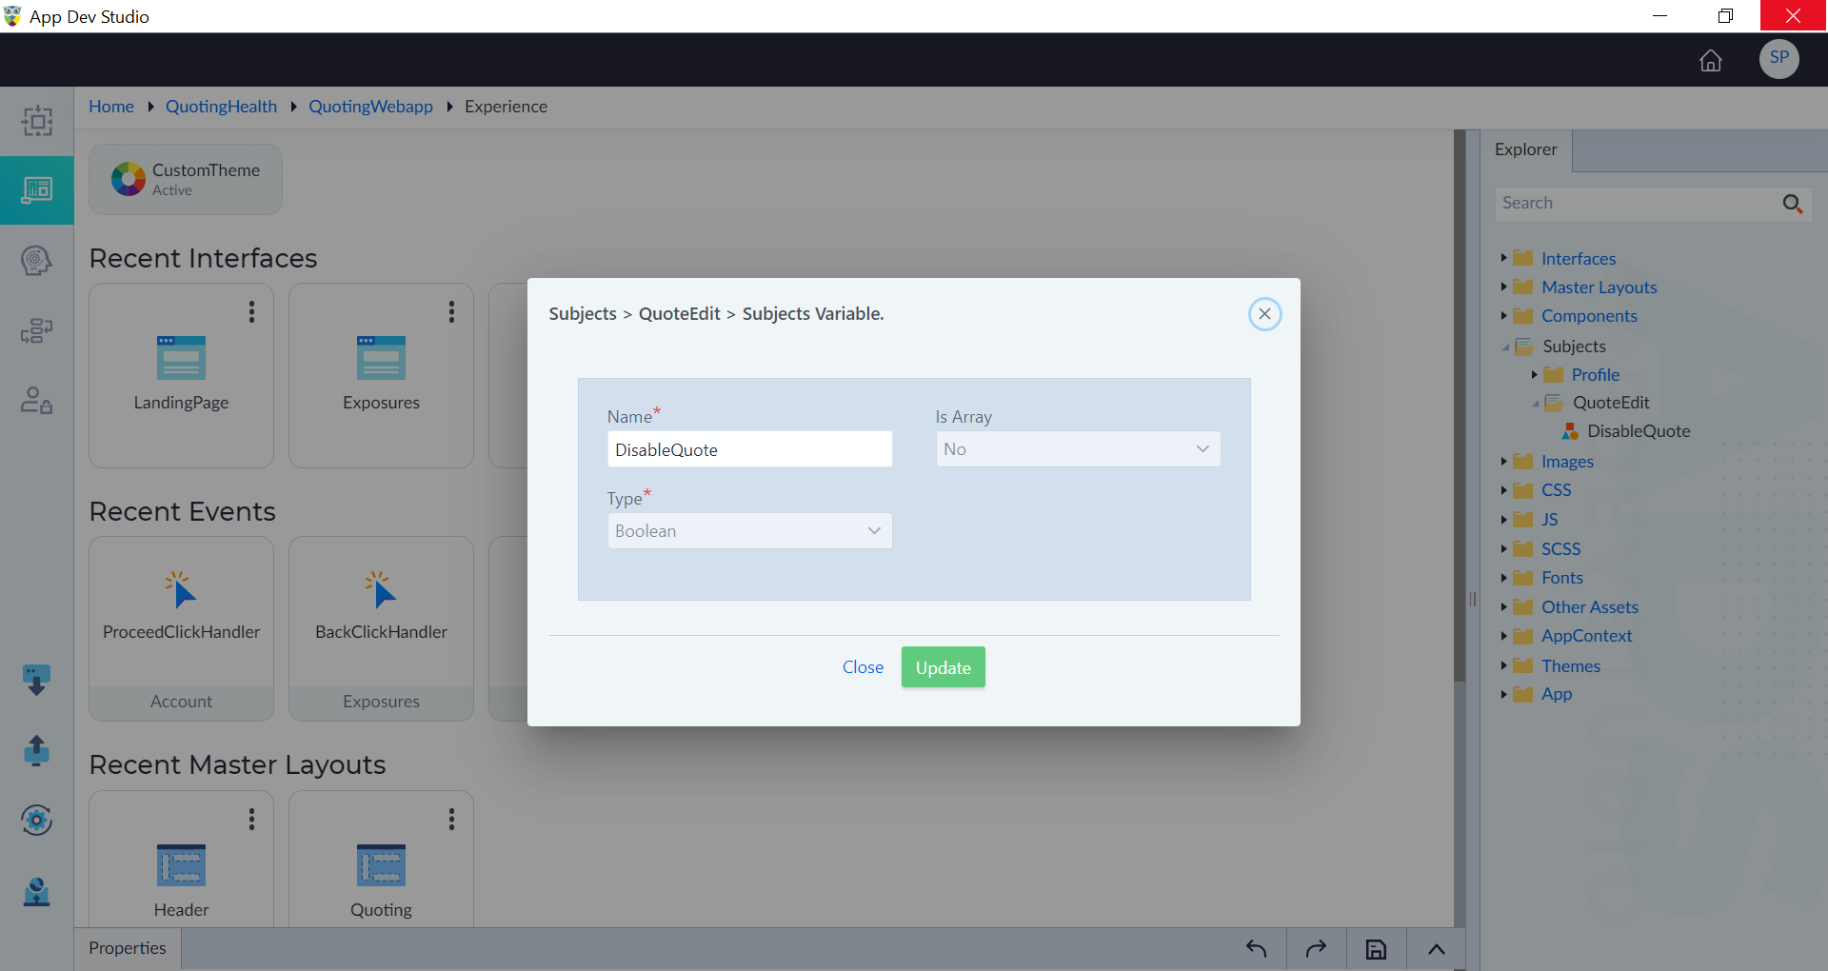Screen dimensions: 1828x971
Task: Close the Subjects Variable dialog with X
Action: [1264, 313]
